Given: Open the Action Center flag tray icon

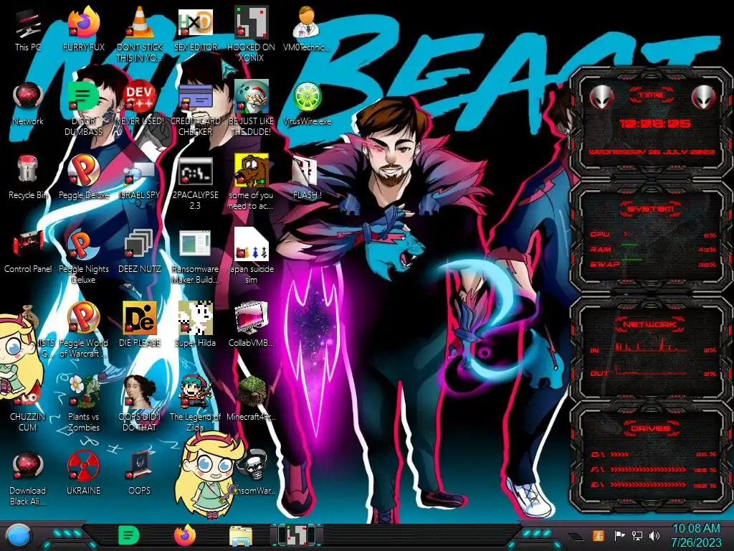Looking at the screenshot, I should (620, 535).
